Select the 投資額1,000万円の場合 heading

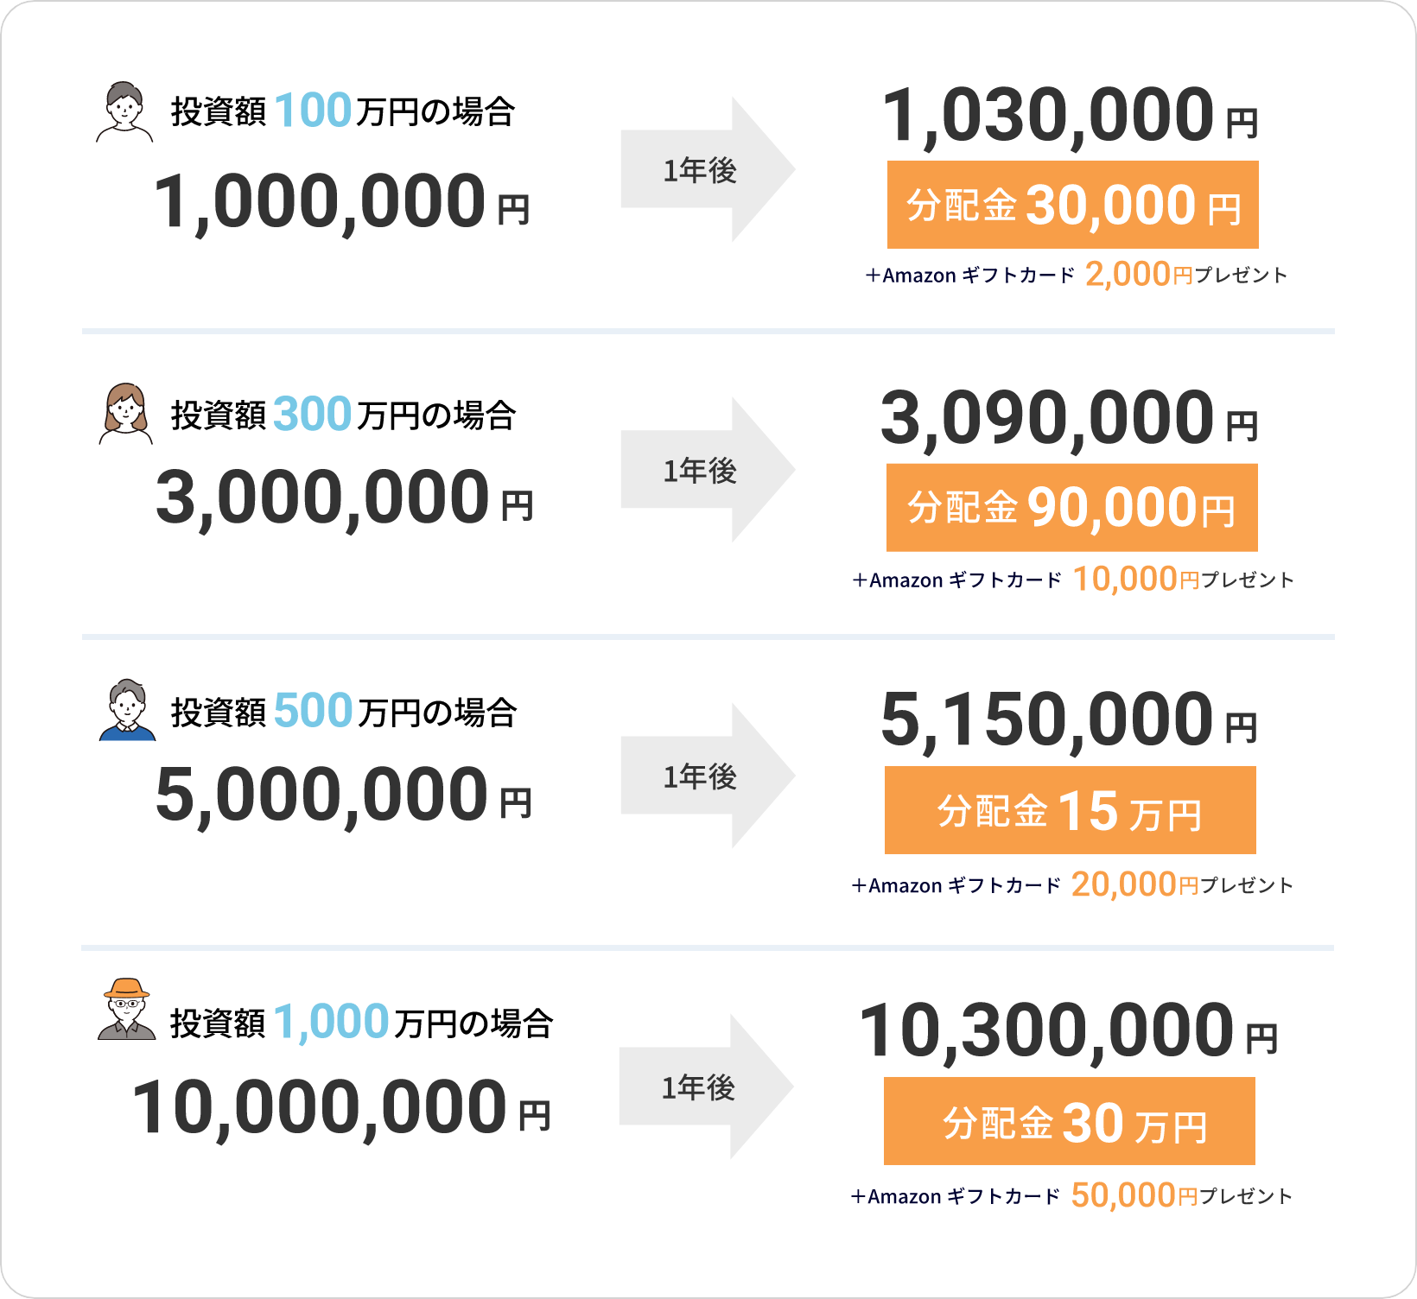[361, 1023]
